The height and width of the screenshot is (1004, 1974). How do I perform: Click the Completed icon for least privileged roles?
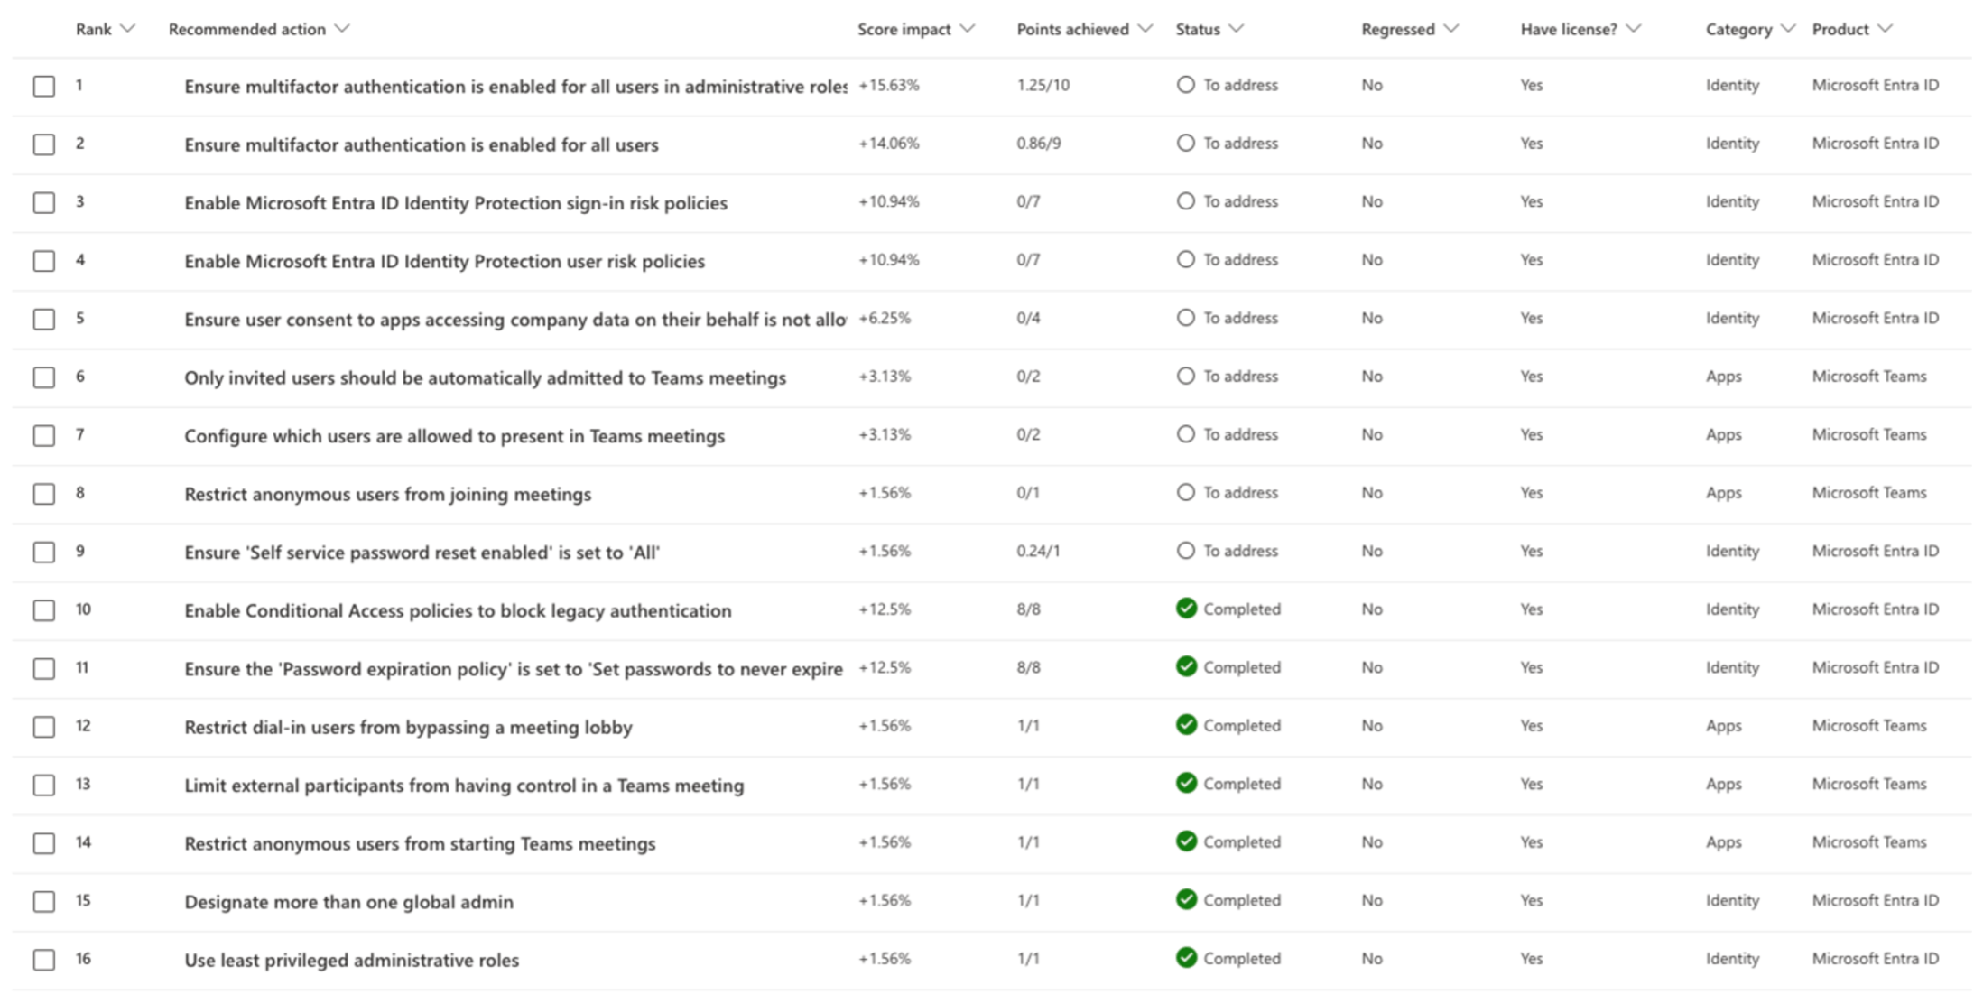click(1189, 958)
